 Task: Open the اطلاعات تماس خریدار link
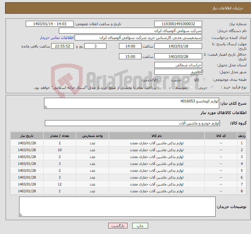point(57,38)
